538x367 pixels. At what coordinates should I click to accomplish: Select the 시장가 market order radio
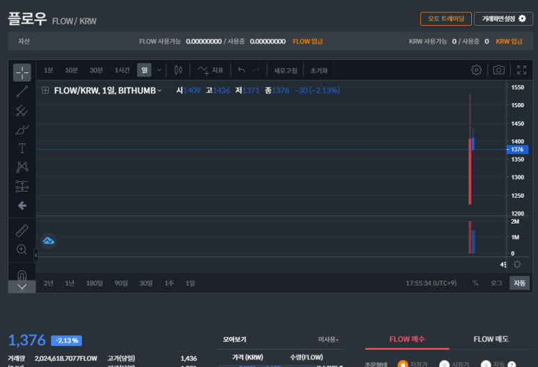pos(444,364)
